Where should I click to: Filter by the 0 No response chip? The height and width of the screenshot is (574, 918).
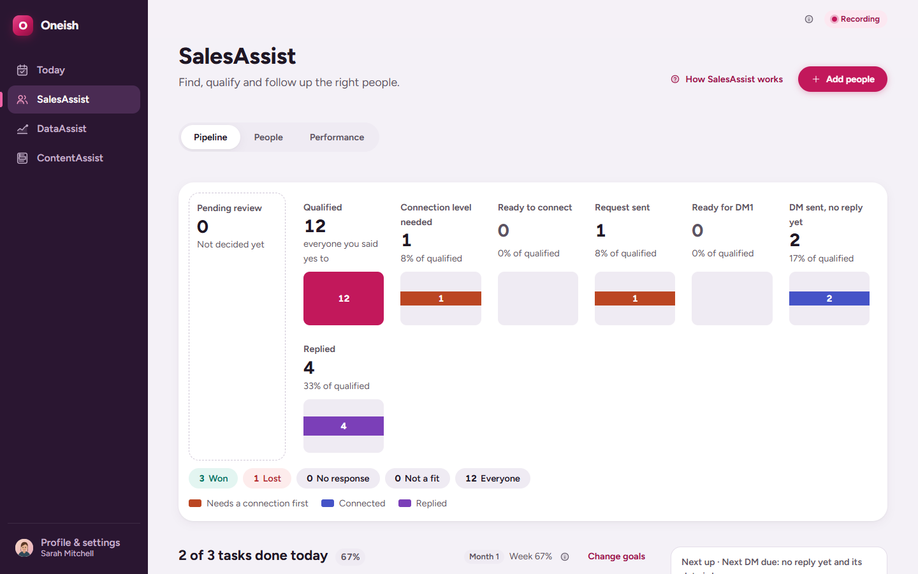(338, 478)
